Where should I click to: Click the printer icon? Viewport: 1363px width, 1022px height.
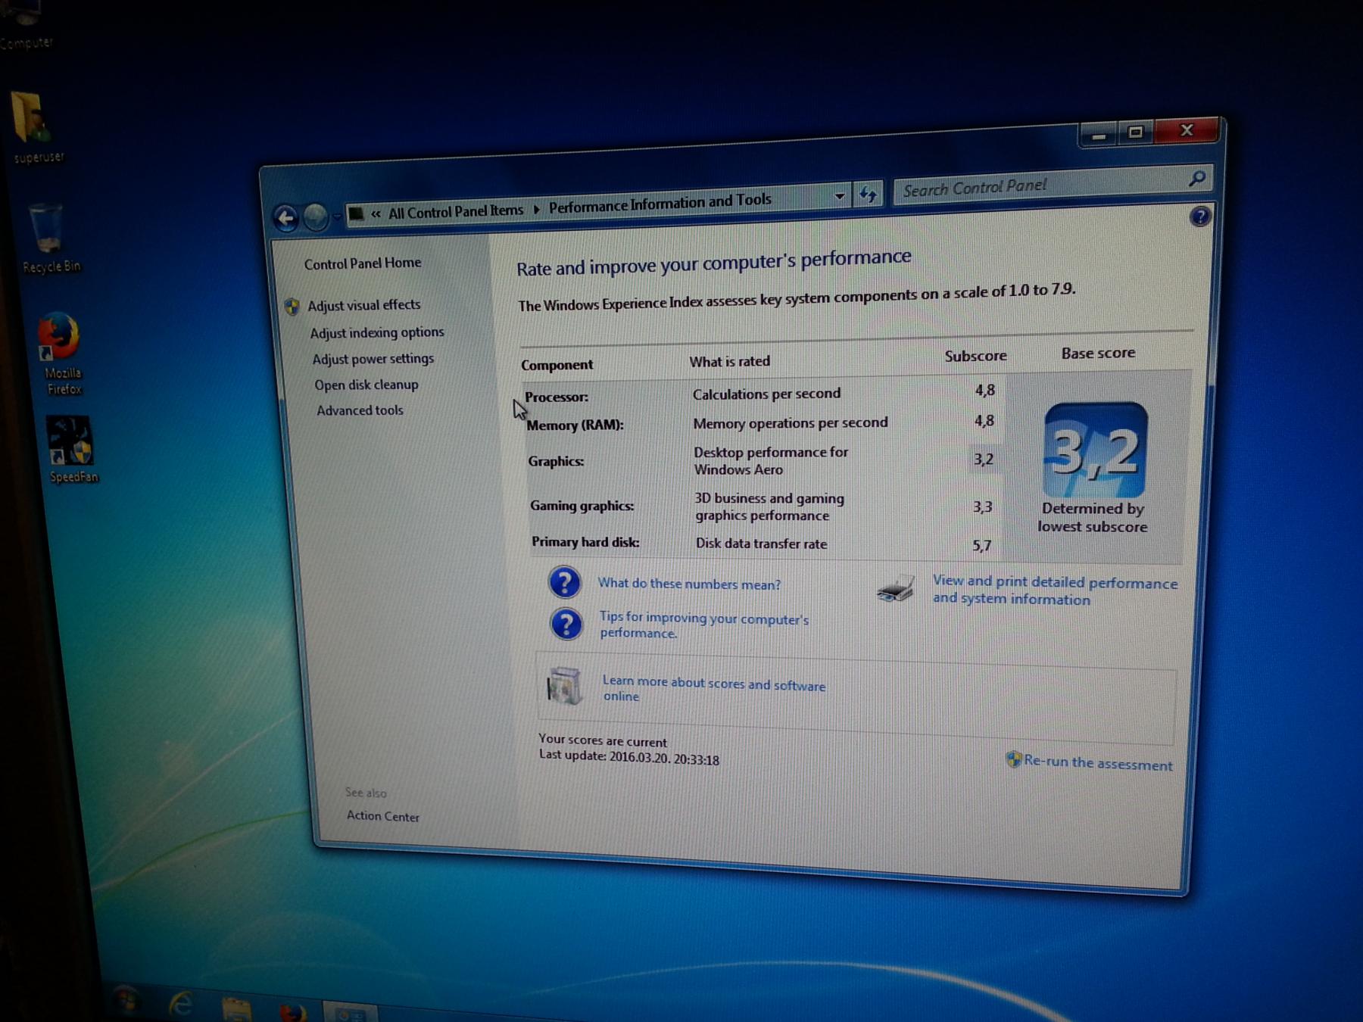coord(895,588)
